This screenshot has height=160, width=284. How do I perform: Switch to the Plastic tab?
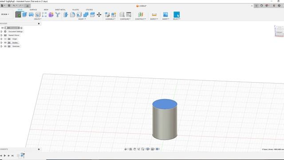coord(75,10)
